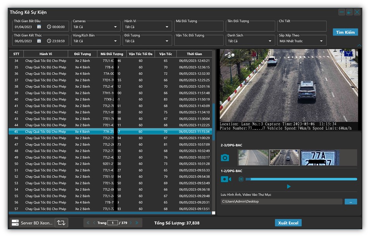Open the empty road overview thumbnail
The height and width of the screenshot is (237, 370).
[253, 157]
